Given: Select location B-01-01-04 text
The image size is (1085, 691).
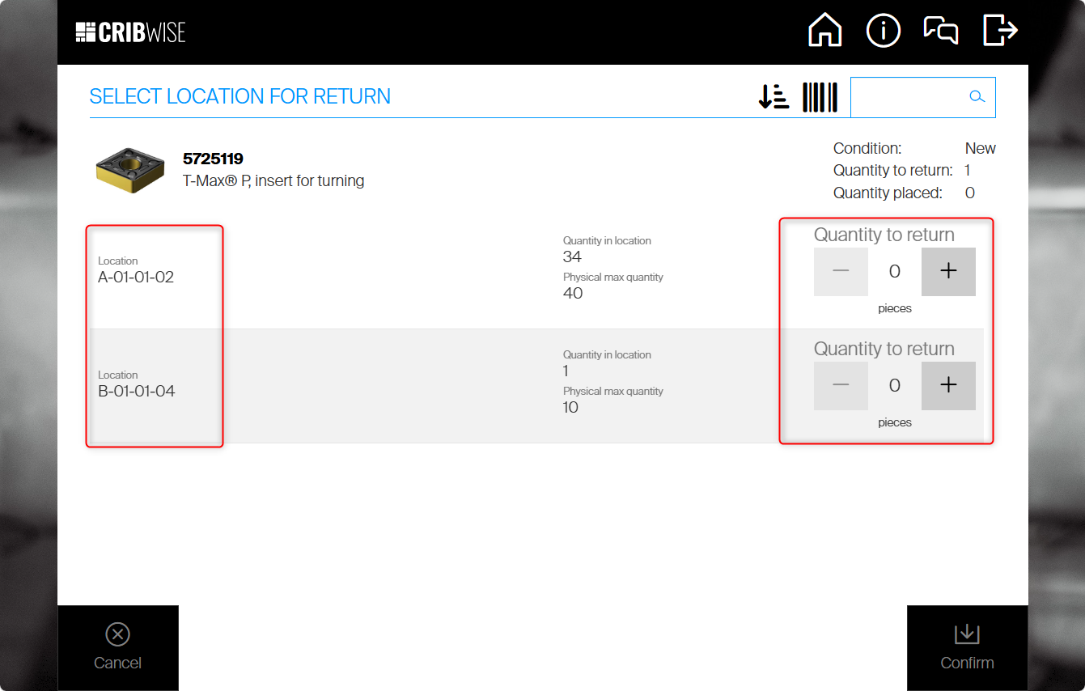Looking at the screenshot, I should click(x=137, y=391).
